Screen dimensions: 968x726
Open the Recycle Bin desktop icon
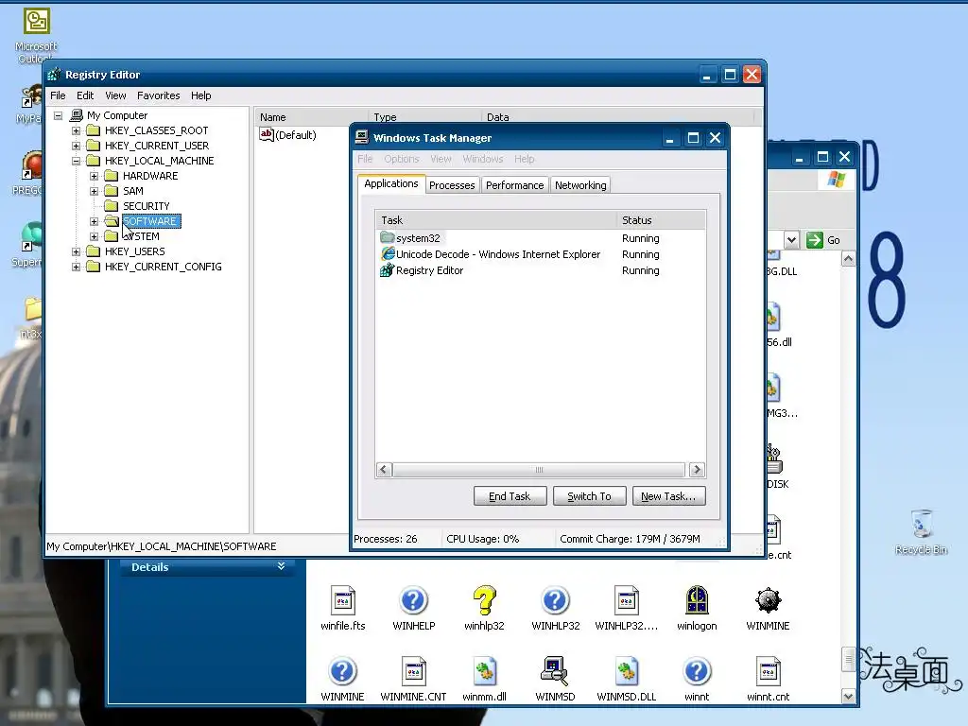click(x=921, y=524)
